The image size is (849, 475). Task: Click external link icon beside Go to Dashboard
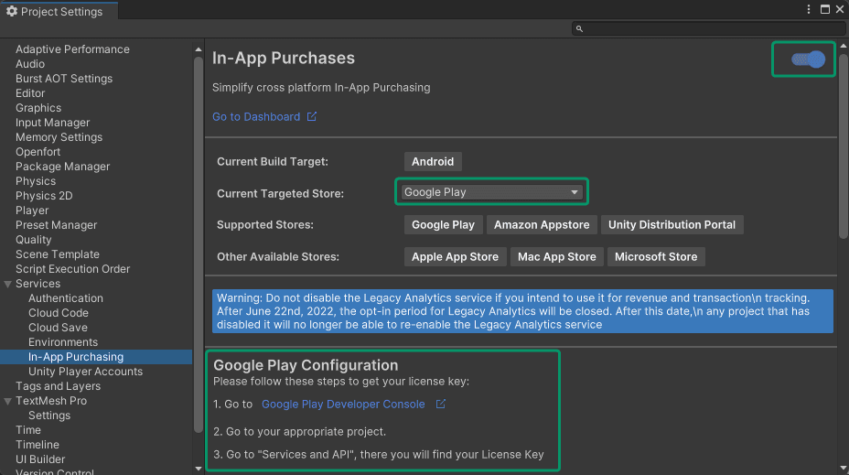tap(312, 116)
